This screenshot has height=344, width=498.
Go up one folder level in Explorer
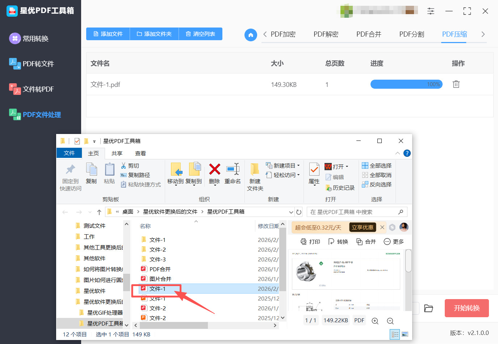click(99, 212)
